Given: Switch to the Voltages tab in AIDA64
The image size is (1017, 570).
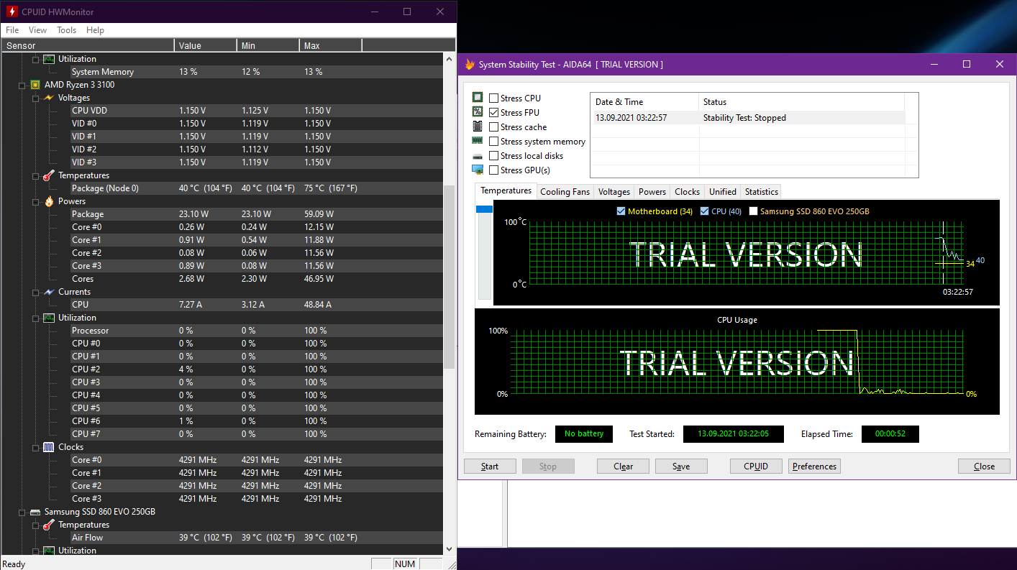Looking at the screenshot, I should point(614,192).
